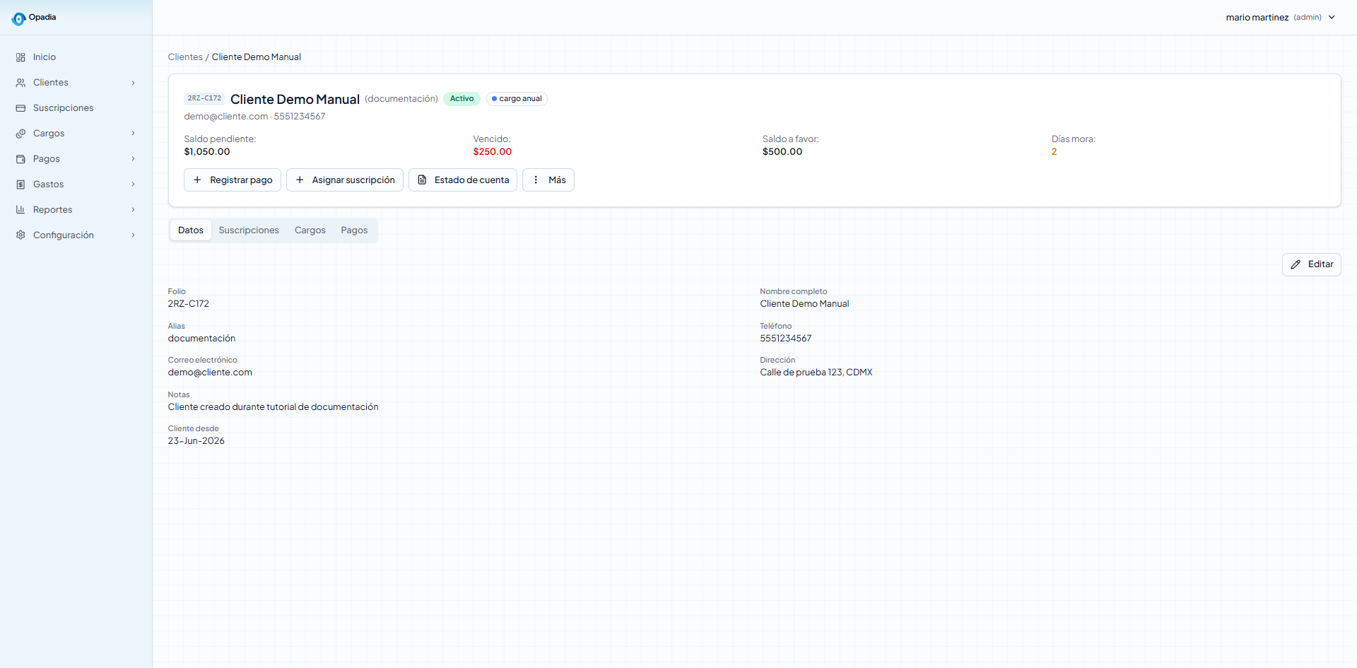Click the Opadia logo icon
Screen dimensions: 1357x668
[18, 18]
